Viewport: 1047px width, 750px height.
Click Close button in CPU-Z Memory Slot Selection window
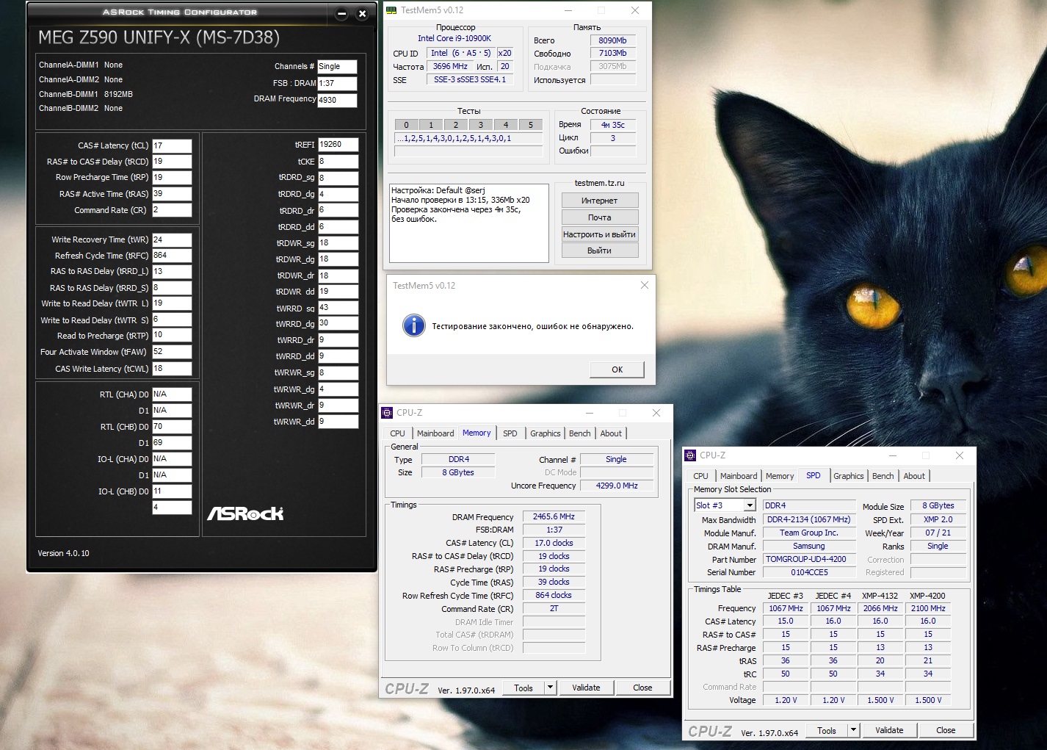[x=946, y=730]
